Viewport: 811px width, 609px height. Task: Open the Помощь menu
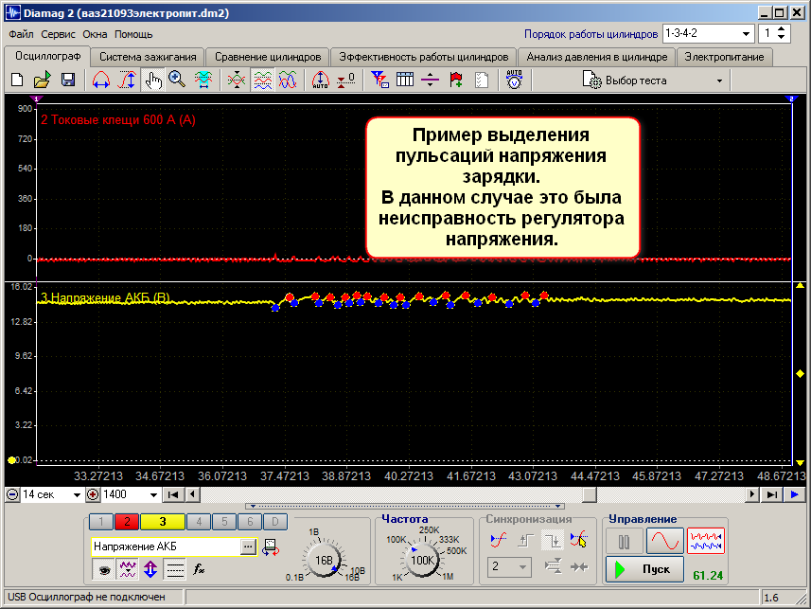coord(133,34)
